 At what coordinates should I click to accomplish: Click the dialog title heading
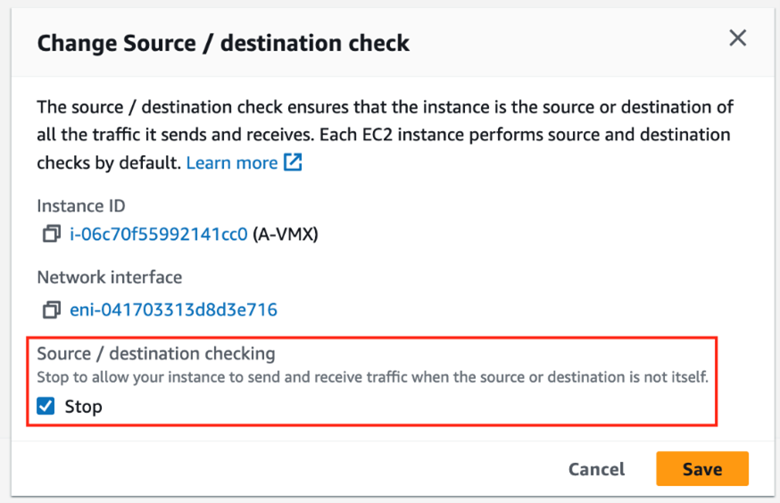[223, 43]
